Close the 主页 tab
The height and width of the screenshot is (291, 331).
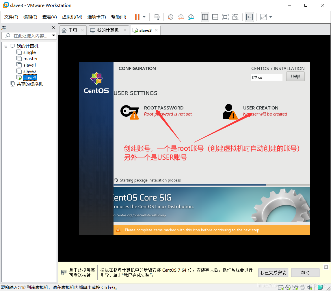click(82, 30)
